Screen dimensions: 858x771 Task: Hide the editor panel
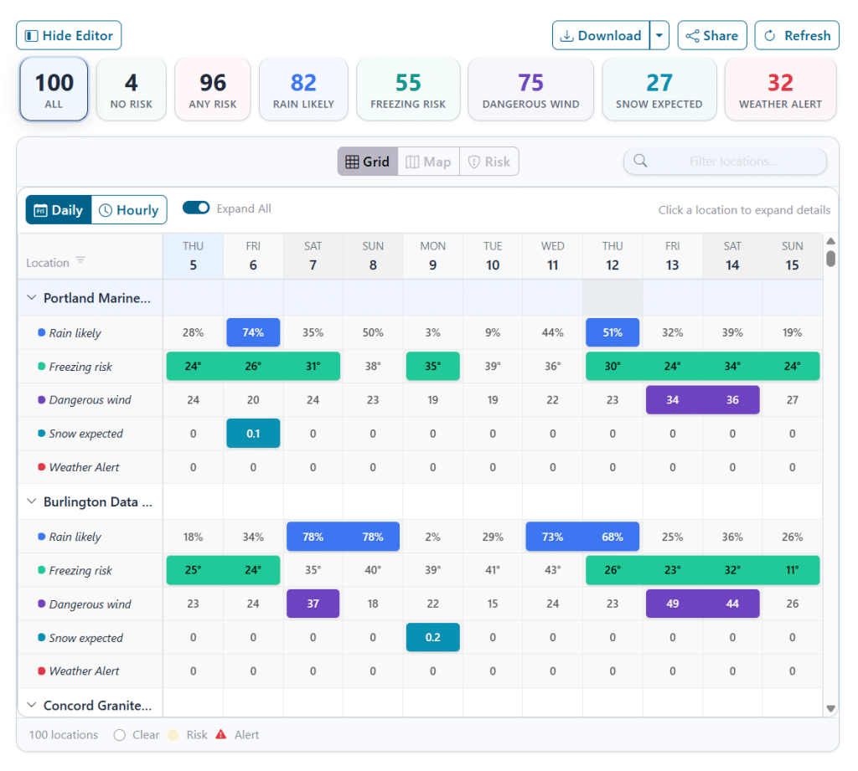tap(69, 36)
